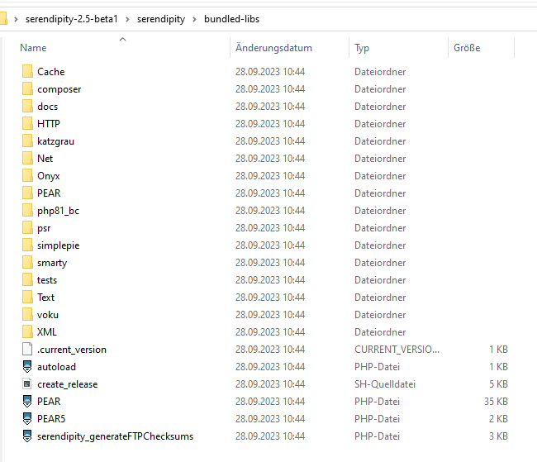The width and height of the screenshot is (537, 462).
Task: Select the create_release shell script icon
Action: pyautogui.click(x=27, y=384)
